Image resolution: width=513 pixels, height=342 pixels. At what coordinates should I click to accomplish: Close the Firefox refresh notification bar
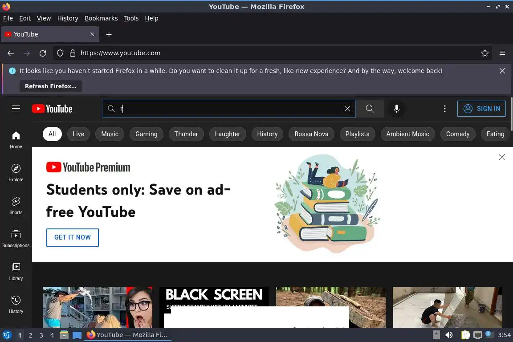tap(502, 71)
